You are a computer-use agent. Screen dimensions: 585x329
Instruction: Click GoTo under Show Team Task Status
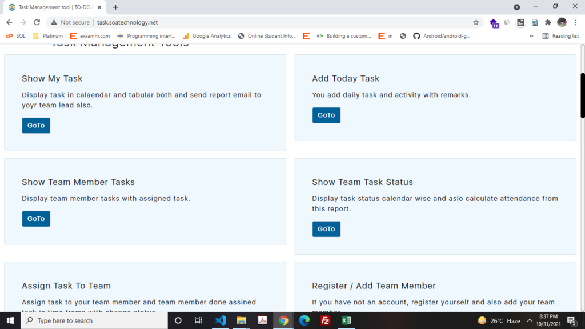click(326, 229)
